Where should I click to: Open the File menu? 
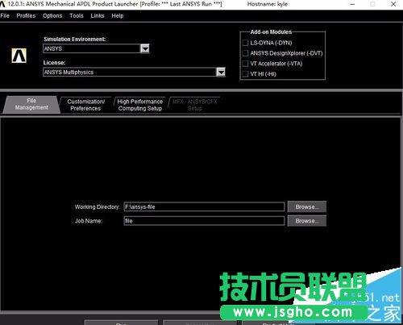[5, 15]
